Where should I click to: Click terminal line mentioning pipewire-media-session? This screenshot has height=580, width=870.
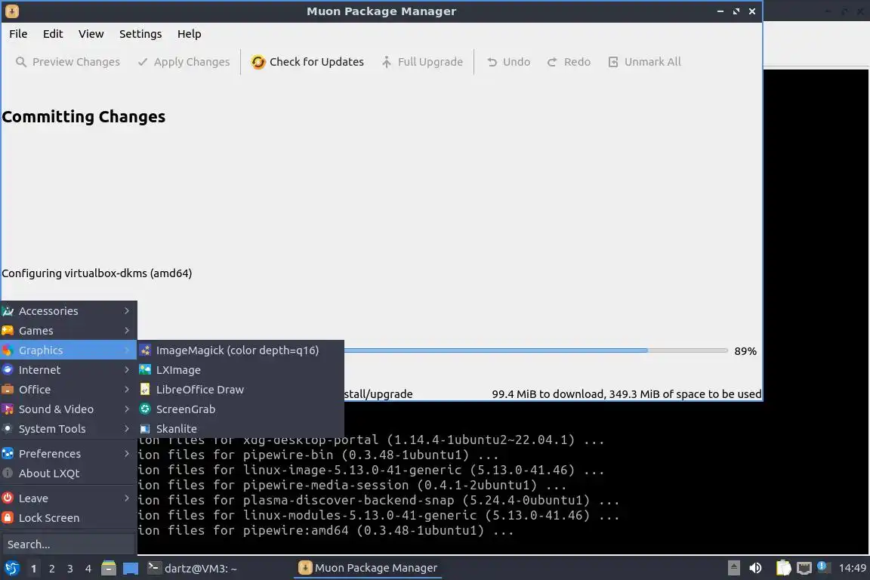[x=352, y=485]
